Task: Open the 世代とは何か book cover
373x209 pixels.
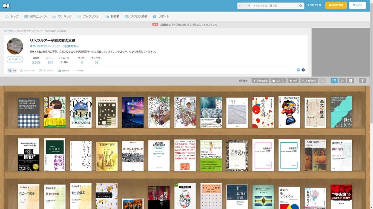Action: (x=341, y=112)
